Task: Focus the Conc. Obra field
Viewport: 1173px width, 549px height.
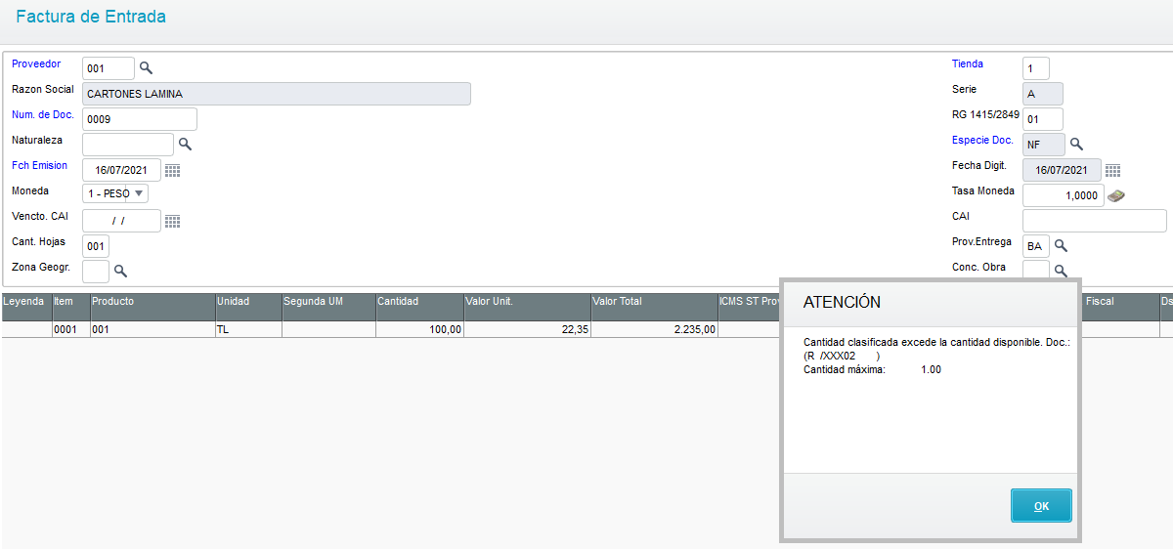Action: pos(1036,270)
